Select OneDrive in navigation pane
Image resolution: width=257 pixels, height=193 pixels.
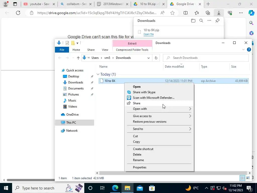click(72, 115)
